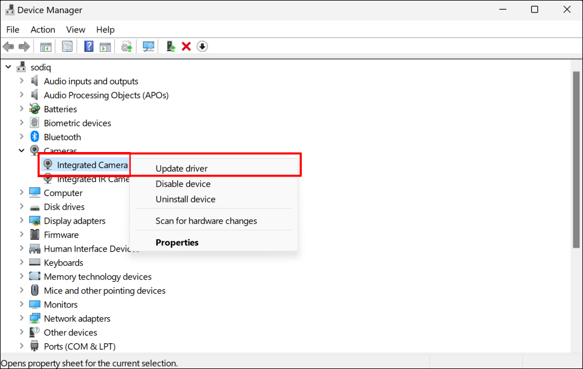This screenshot has height=369, width=583.
Task: Open the View menu
Action: (x=76, y=30)
